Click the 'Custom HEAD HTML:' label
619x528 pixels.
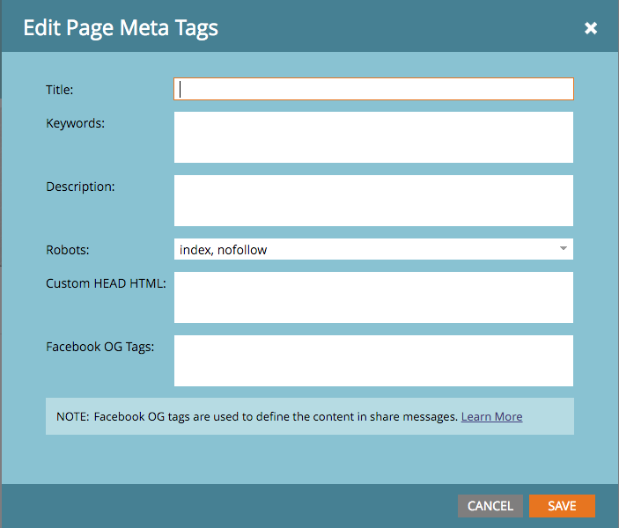click(106, 283)
